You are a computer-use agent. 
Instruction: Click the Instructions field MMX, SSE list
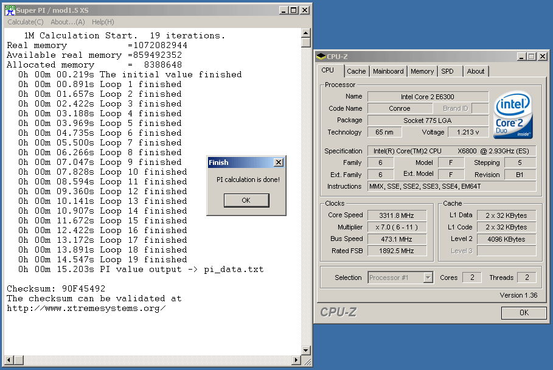(x=452, y=186)
